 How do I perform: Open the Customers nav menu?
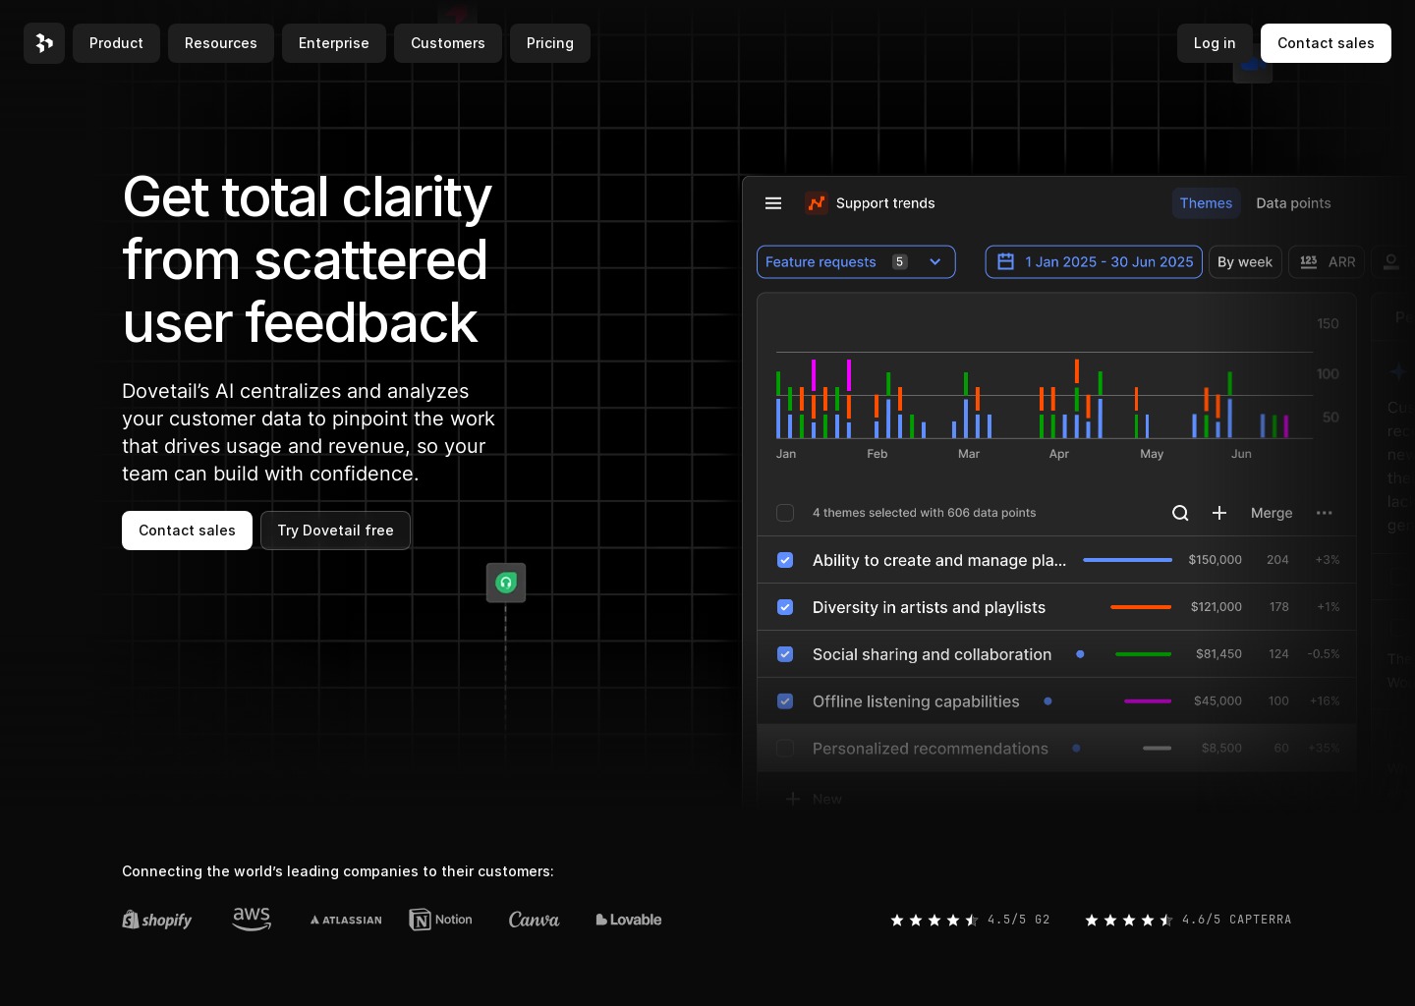click(x=448, y=43)
